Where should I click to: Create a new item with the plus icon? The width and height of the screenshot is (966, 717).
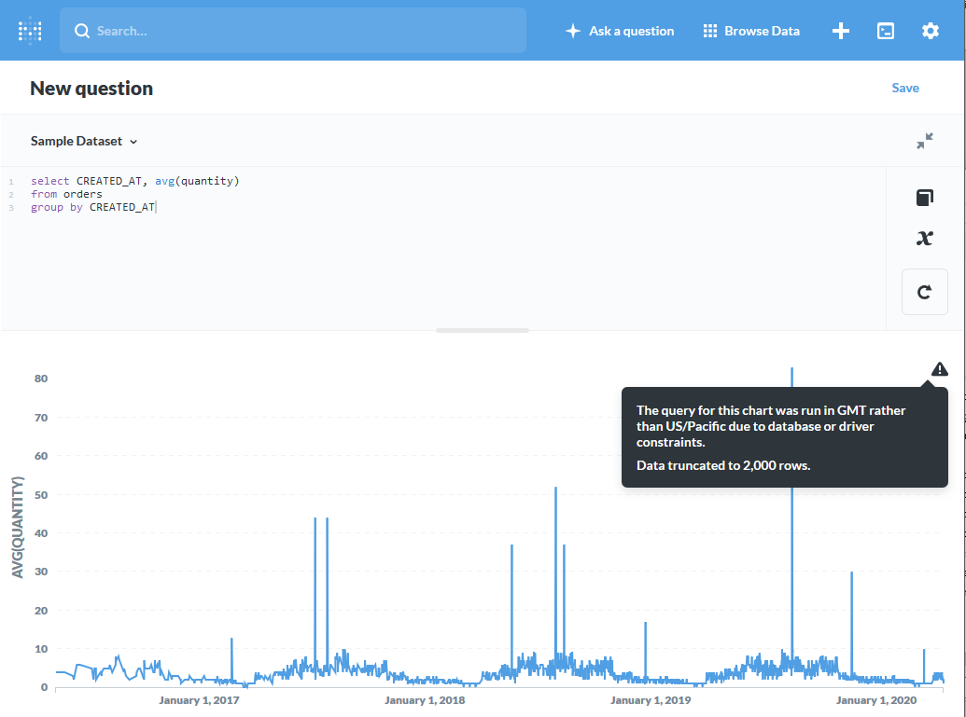[841, 31]
